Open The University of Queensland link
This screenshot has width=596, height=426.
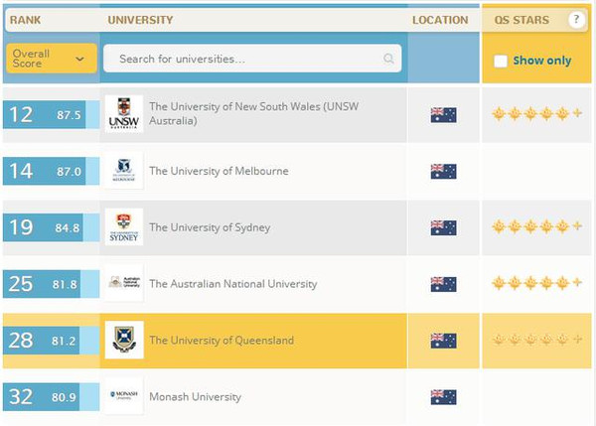coord(221,341)
